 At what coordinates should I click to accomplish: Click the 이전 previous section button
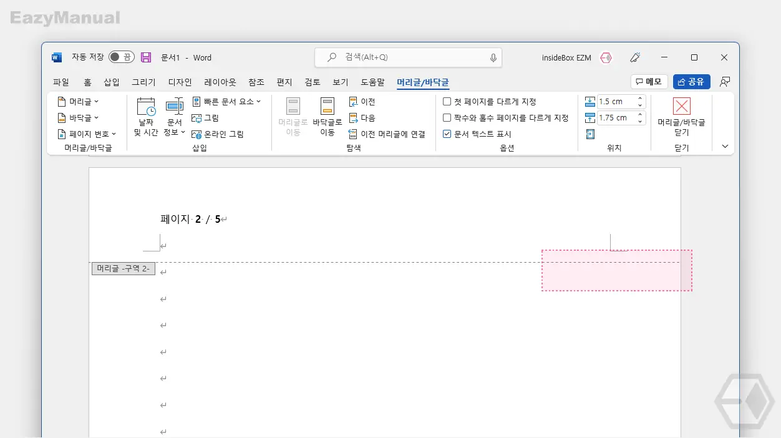pos(362,101)
